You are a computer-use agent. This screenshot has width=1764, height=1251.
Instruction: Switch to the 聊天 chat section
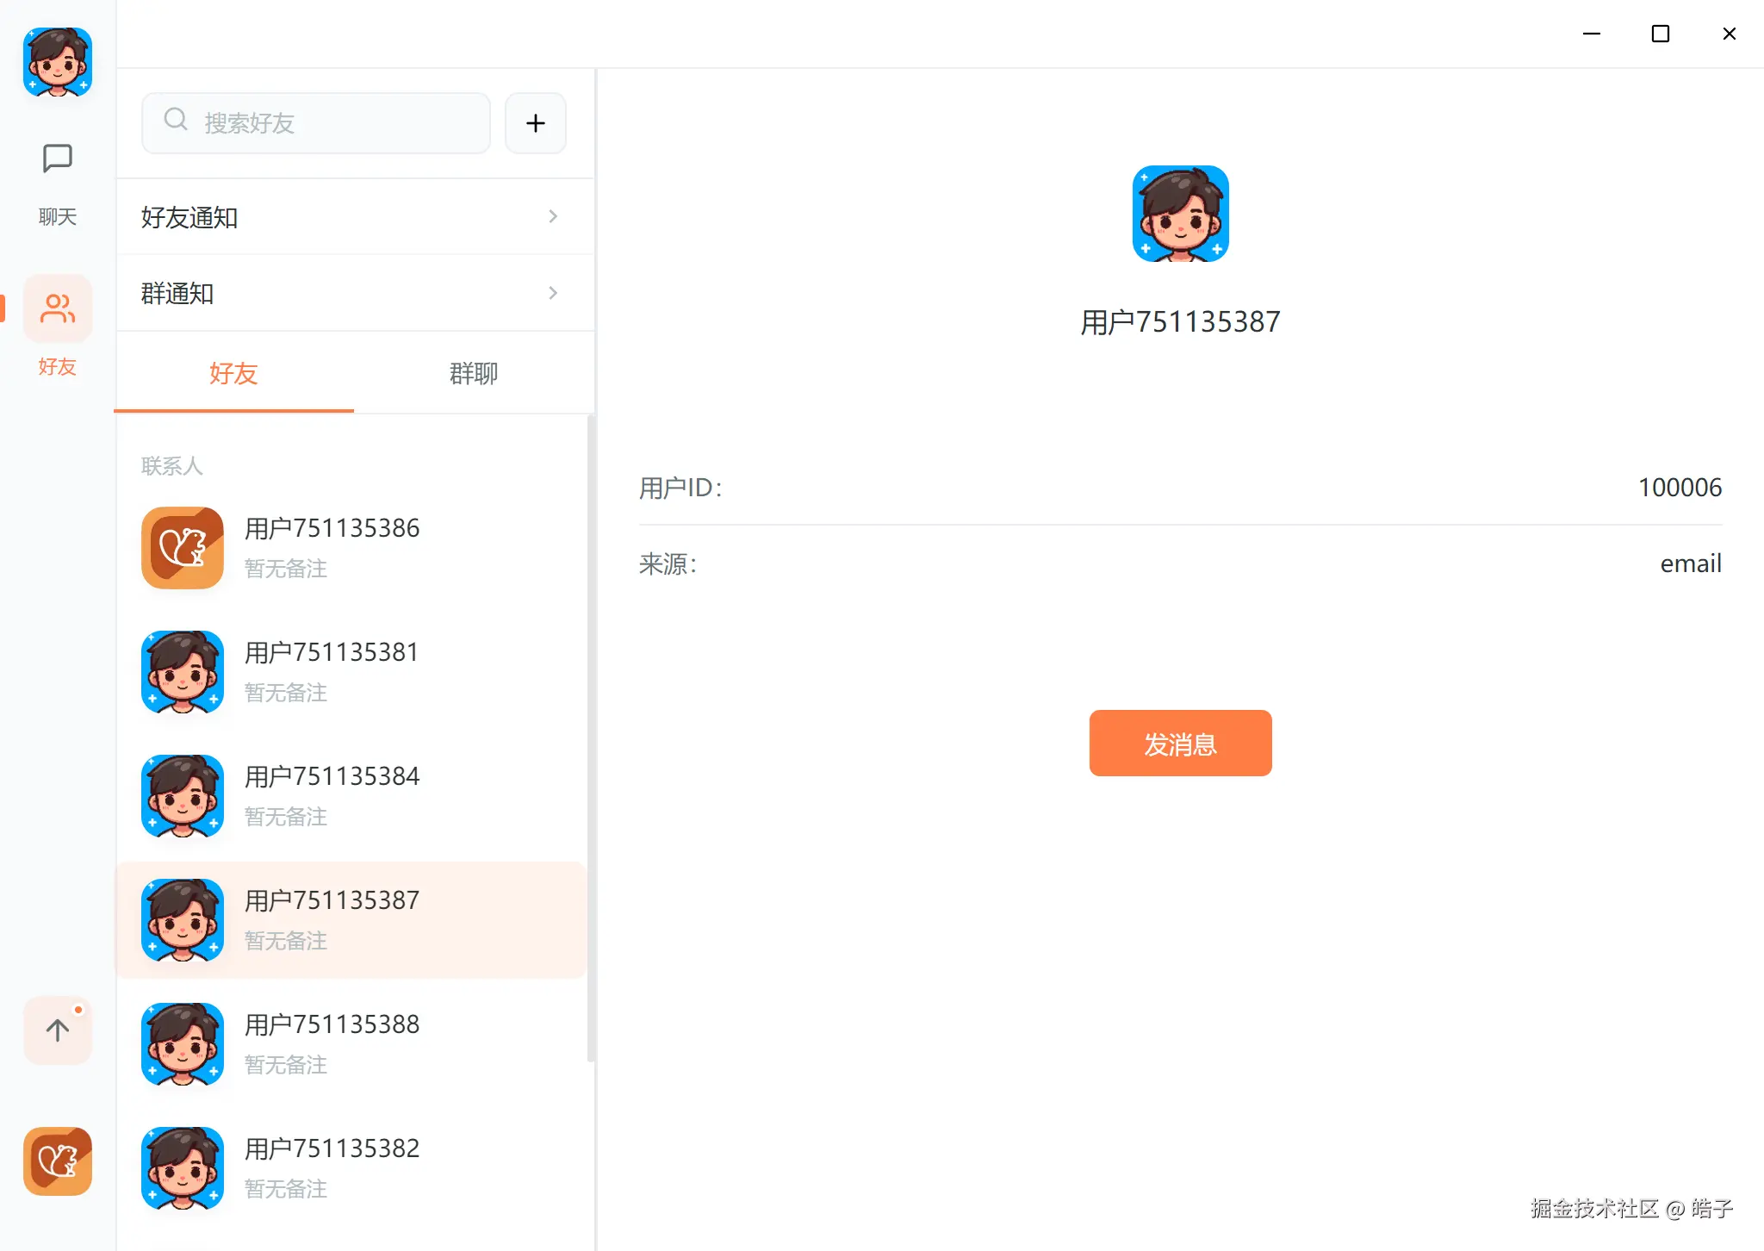pos(58,183)
